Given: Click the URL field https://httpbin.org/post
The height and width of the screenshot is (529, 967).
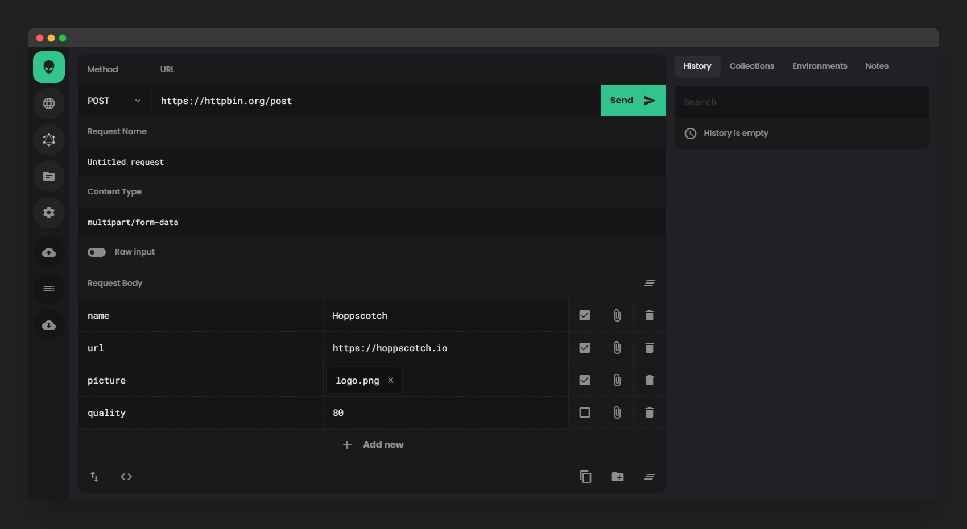Looking at the screenshot, I should (x=377, y=101).
